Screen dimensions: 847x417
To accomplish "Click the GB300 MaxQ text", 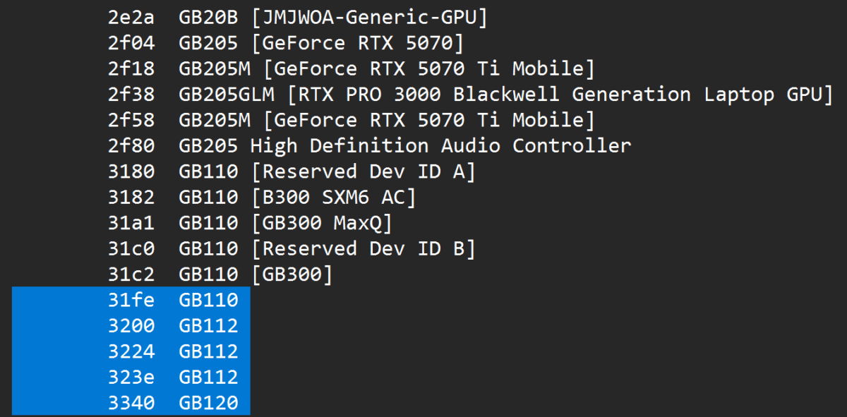I will [321, 223].
